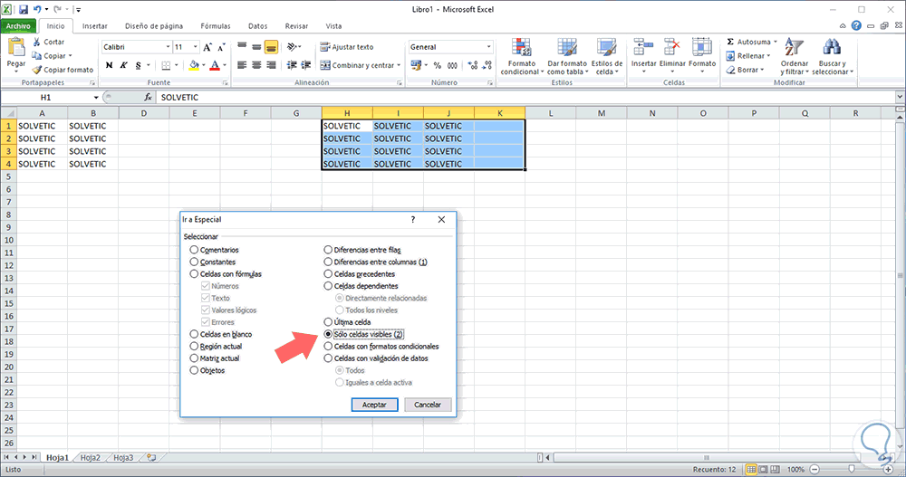Click the dialog help question mark
This screenshot has width=906, height=477.
(412, 219)
